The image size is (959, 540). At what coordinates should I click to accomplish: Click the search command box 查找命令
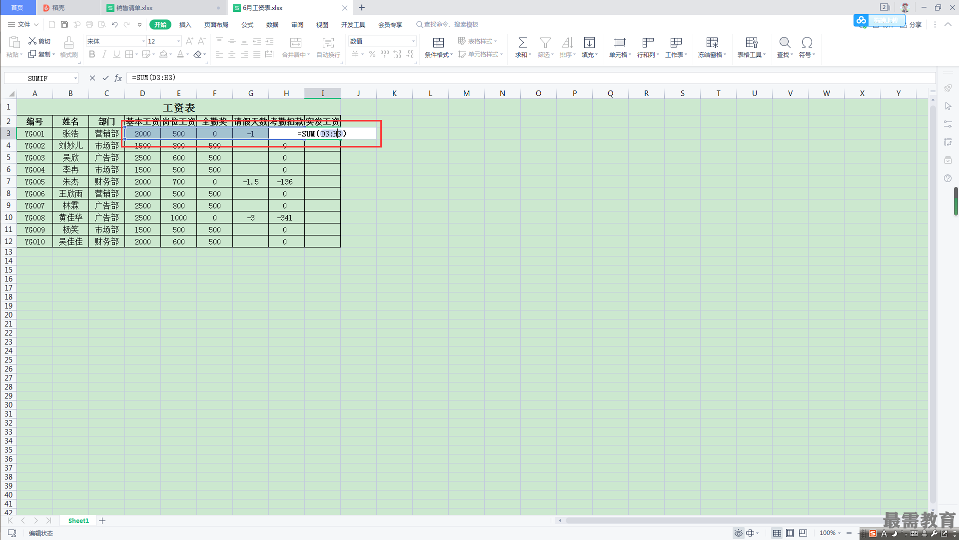pos(447,24)
